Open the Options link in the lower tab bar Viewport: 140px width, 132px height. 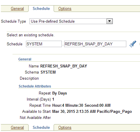(x=65, y=127)
